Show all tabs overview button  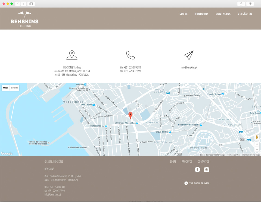250,4
